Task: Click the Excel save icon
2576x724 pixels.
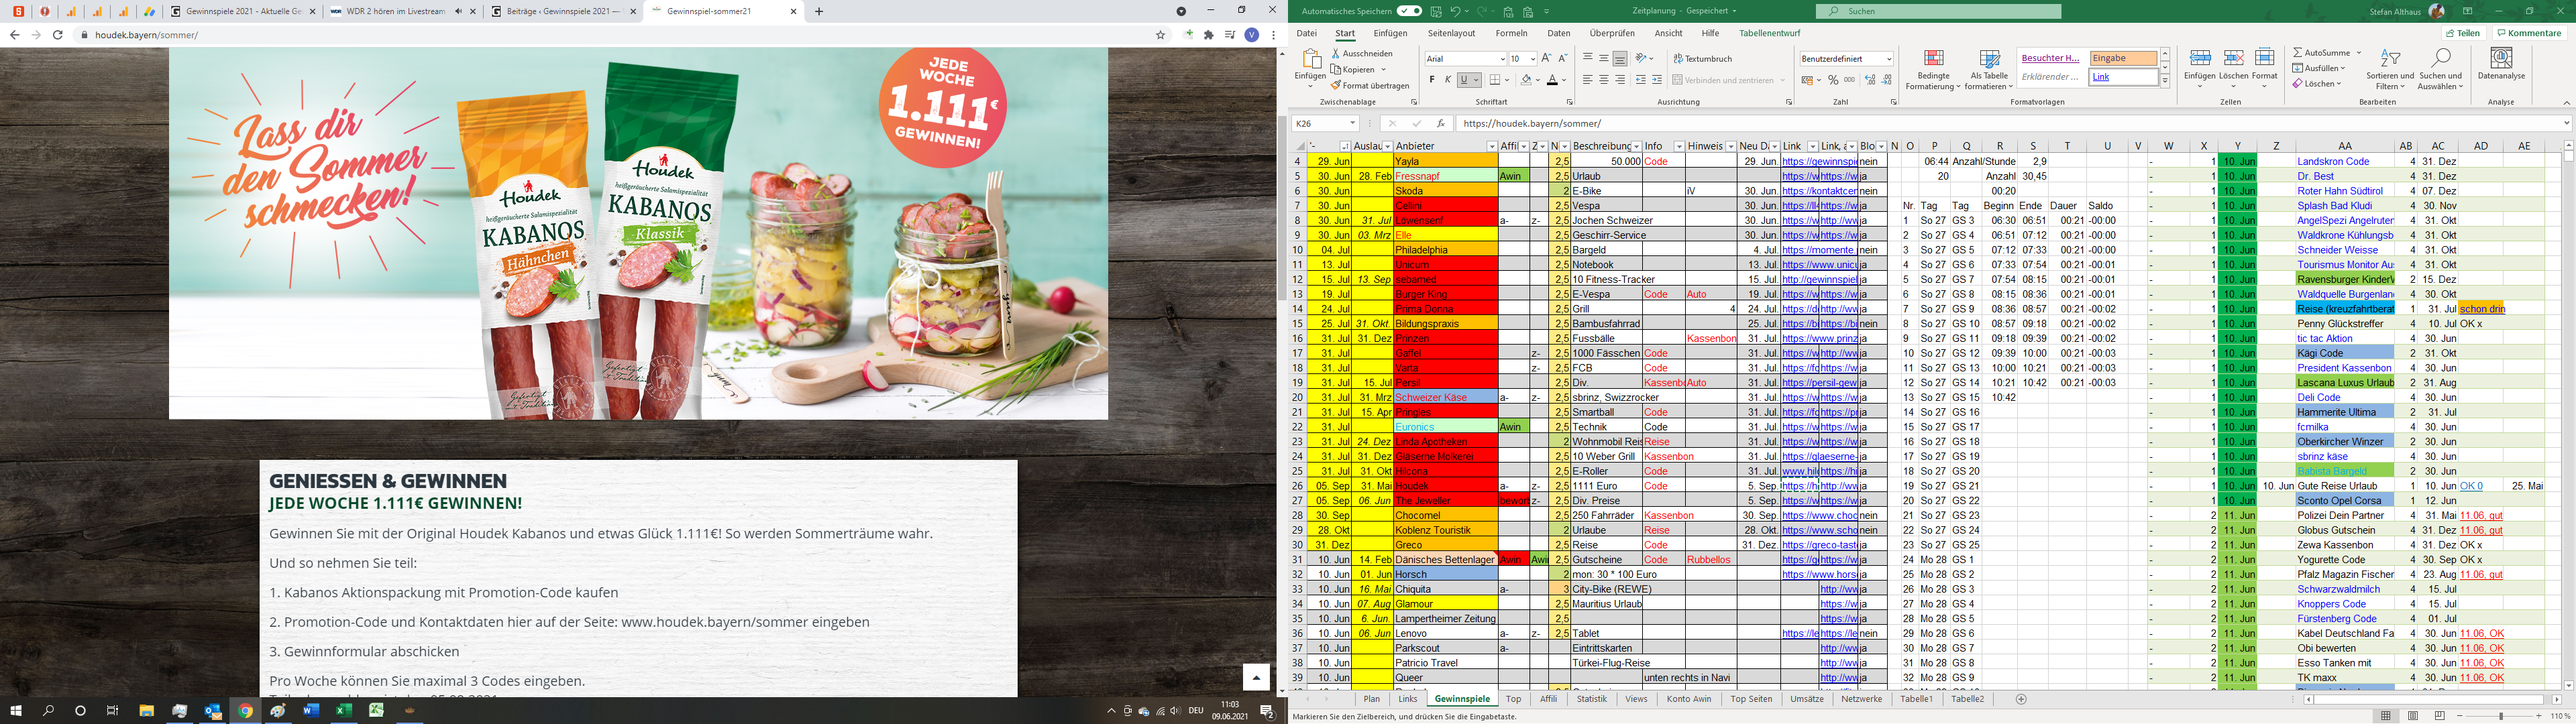Action: tap(1436, 11)
